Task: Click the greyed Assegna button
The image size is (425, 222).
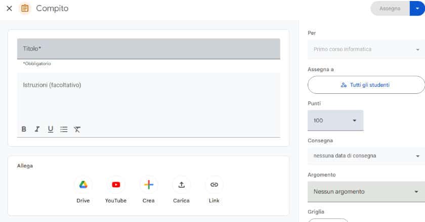Action: coord(390,9)
